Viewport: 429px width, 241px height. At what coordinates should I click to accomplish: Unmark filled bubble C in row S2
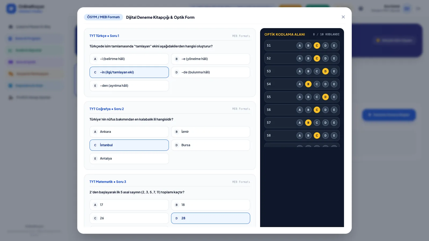pos(317,58)
